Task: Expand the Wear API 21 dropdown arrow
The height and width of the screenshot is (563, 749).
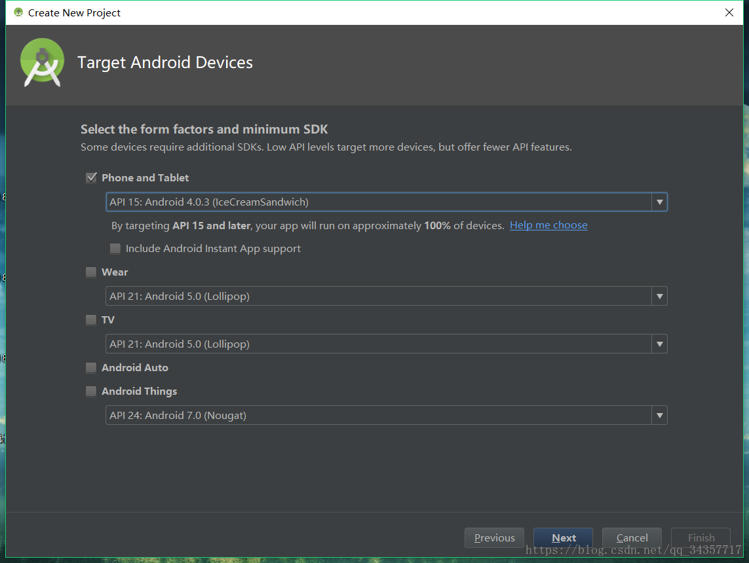Action: (x=659, y=297)
